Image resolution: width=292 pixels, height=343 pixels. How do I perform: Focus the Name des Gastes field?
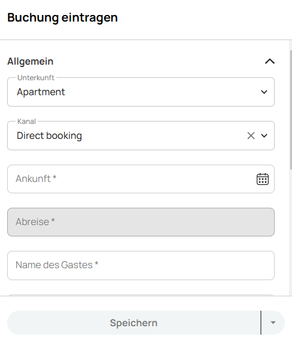pos(141,265)
